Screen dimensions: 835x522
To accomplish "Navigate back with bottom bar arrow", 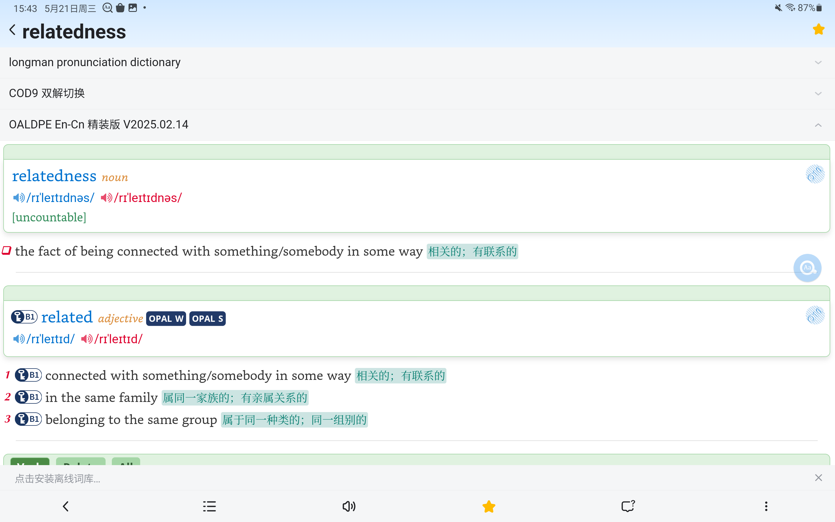I will point(66,507).
